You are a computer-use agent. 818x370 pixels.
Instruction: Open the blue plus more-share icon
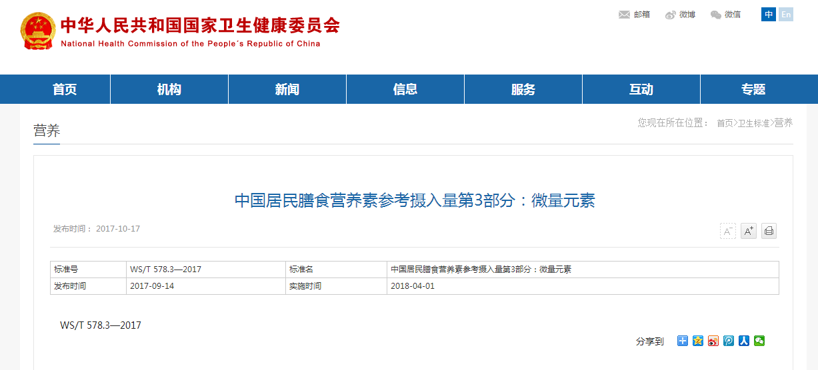[x=683, y=341]
